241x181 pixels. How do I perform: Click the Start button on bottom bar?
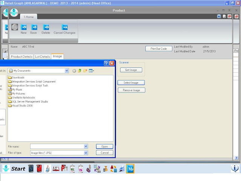tap(18, 169)
